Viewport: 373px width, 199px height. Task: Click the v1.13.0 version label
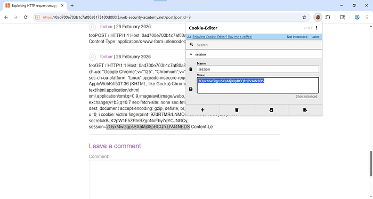pos(308,28)
